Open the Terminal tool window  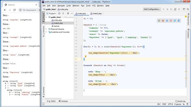pos(63,101)
